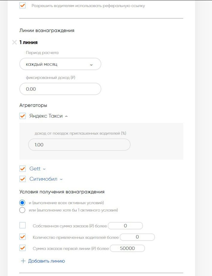Expand the Gett aggregator settings
The height and width of the screenshot is (276, 212).
[x=44, y=169]
